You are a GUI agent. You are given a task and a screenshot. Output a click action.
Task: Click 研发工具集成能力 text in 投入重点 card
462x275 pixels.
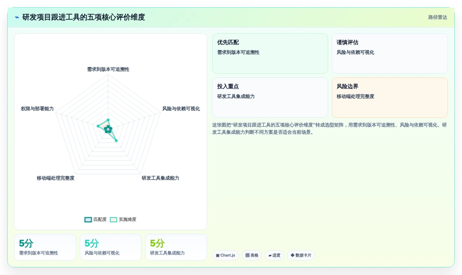pos(236,96)
